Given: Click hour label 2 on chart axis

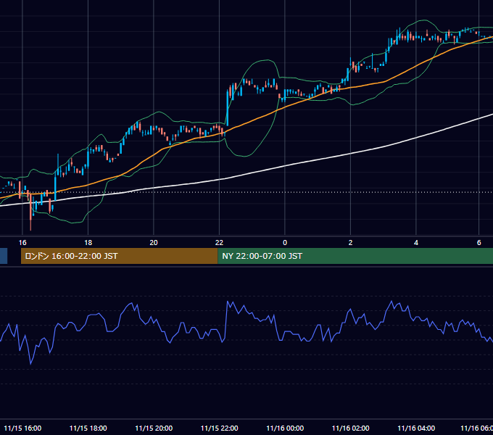Looking at the screenshot, I should (350, 243).
